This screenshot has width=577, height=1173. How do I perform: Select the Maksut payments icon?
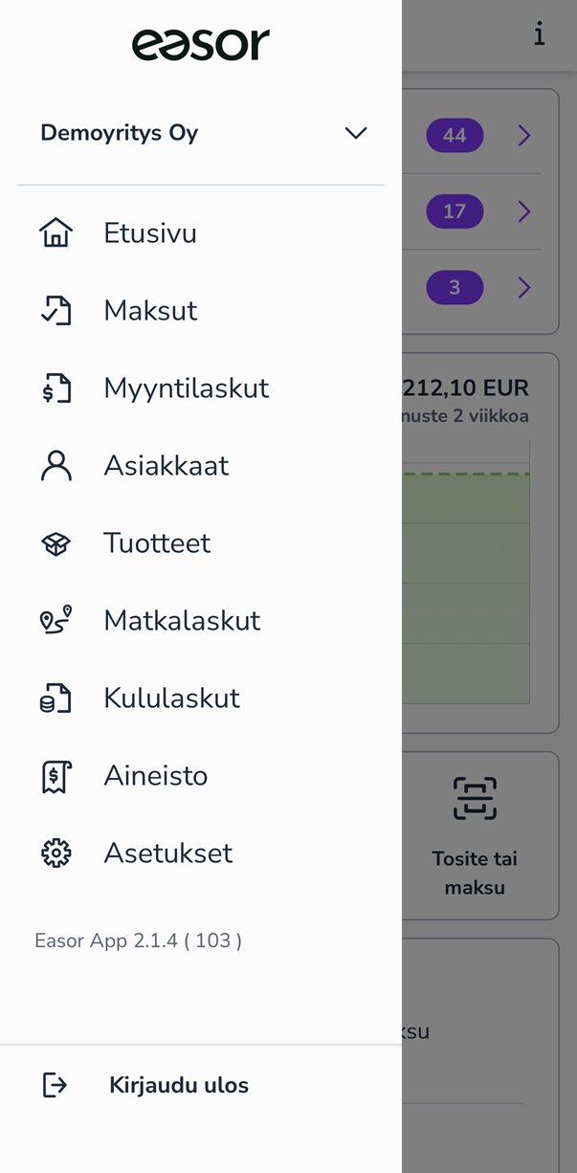[x=56, y=310]
